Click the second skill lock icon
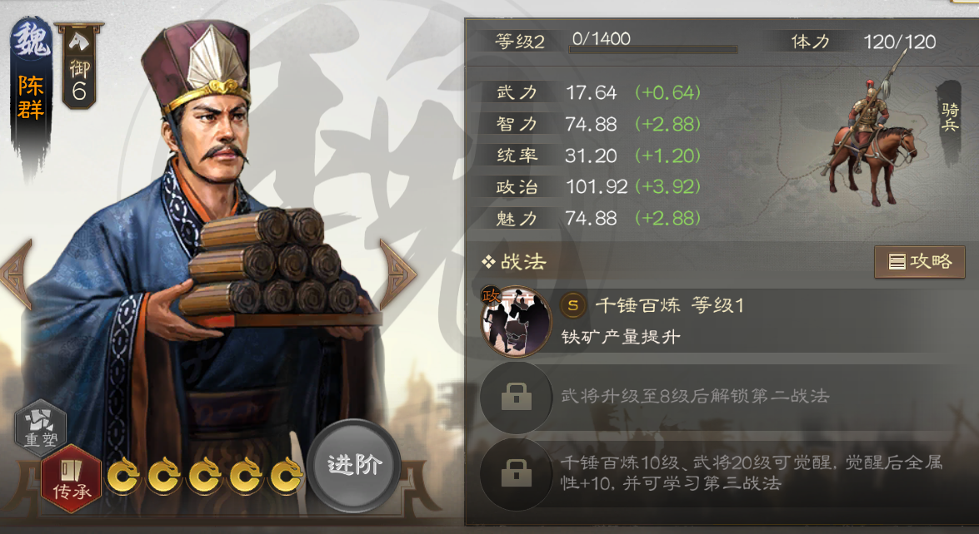The width and height of the screenshot is (979, 534). [x=516, y=397]
